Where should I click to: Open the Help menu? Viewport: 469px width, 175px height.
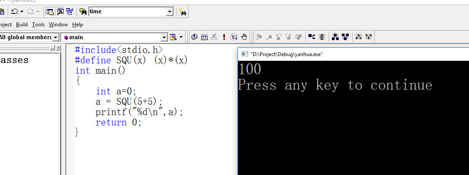tap(77, 25)
